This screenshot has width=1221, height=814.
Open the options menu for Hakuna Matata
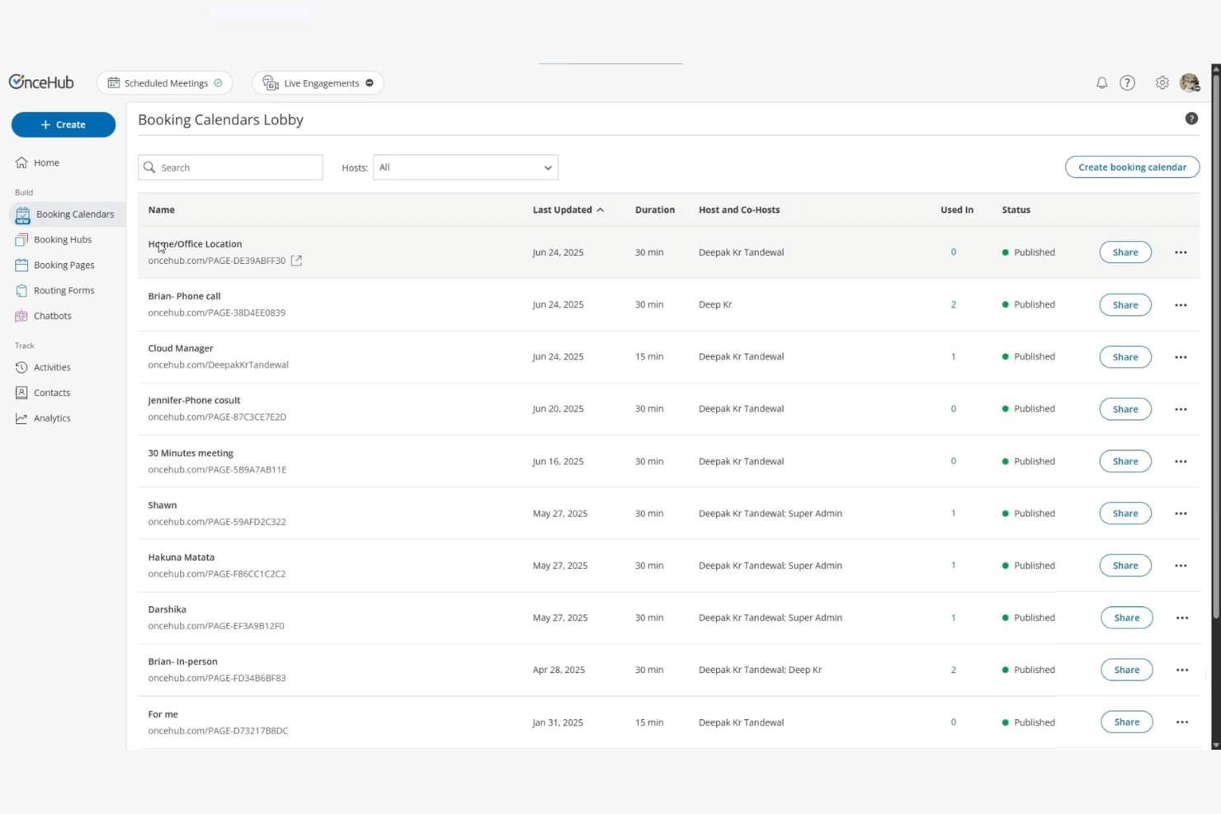click(1181, 565)
